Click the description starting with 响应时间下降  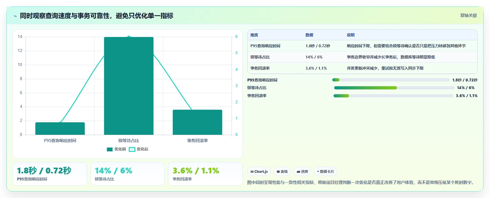406,46
